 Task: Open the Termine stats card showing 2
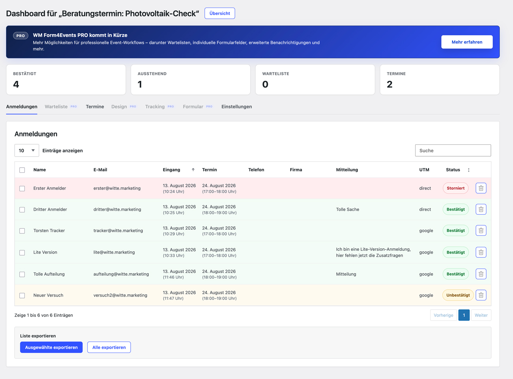coord(440,80)
